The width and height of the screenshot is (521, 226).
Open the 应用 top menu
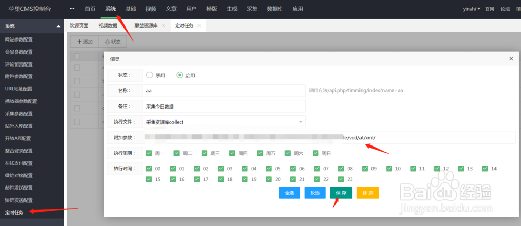pyautogui.click(x=297, y=9)
